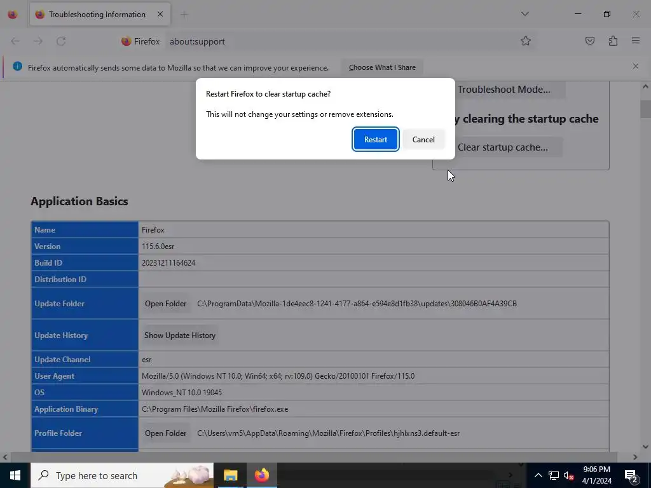Close the Troubleshooting Information tab
This screenshot has height=488, width=651.
pyautogui.click(x=160, y=14)
